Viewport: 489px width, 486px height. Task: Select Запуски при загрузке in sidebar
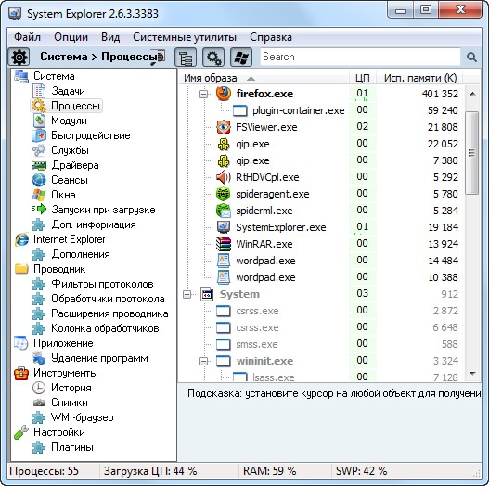103,210
